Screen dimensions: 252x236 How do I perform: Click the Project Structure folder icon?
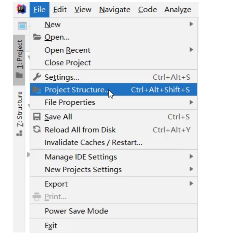37,90
